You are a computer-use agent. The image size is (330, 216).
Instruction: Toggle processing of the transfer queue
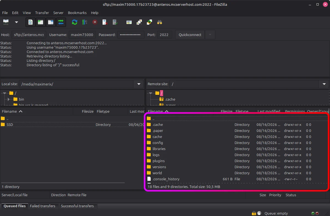coord(85,22)
